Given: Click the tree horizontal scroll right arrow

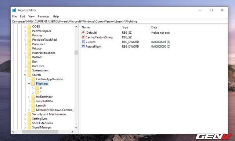Looking at the screenshot, I should 72,131.
